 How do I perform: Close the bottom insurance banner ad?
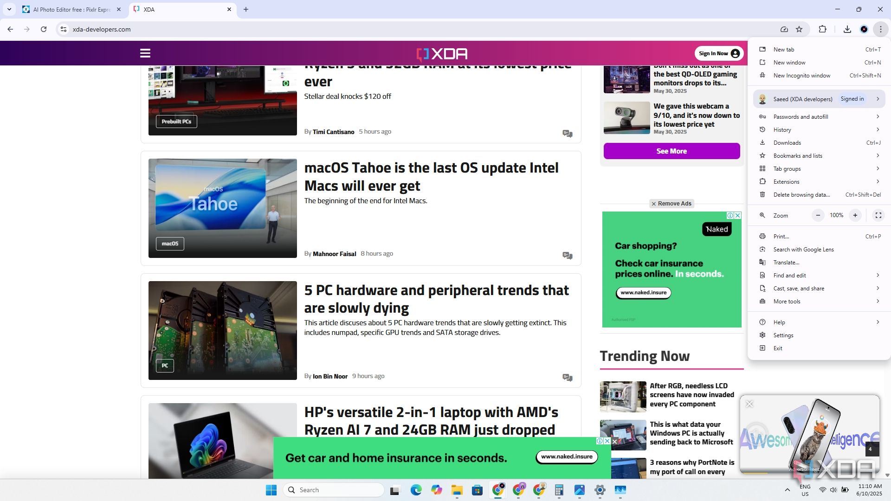(614, 442)
